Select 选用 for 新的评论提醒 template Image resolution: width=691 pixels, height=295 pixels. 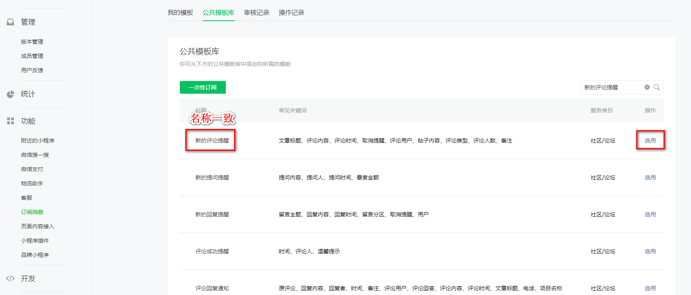(650, 141)
